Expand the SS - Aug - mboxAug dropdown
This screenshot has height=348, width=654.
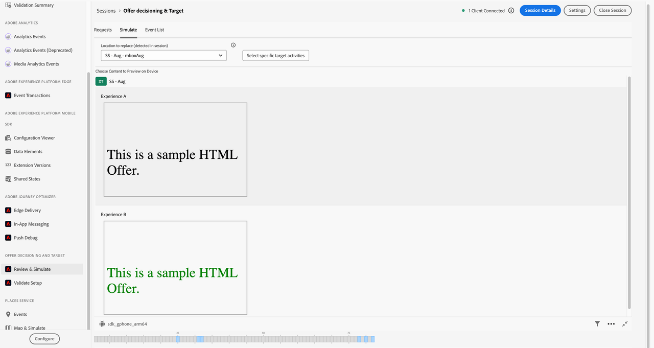[x=163, y=55]
